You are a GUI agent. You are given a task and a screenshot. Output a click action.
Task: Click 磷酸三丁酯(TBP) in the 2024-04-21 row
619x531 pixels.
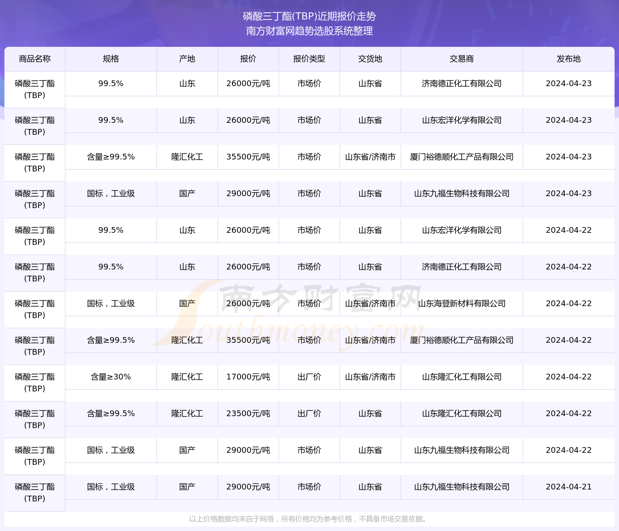click(35, 493)
